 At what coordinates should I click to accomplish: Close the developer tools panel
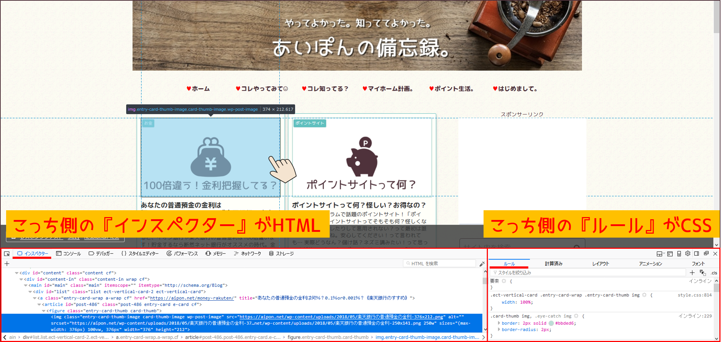pos(715,254)
